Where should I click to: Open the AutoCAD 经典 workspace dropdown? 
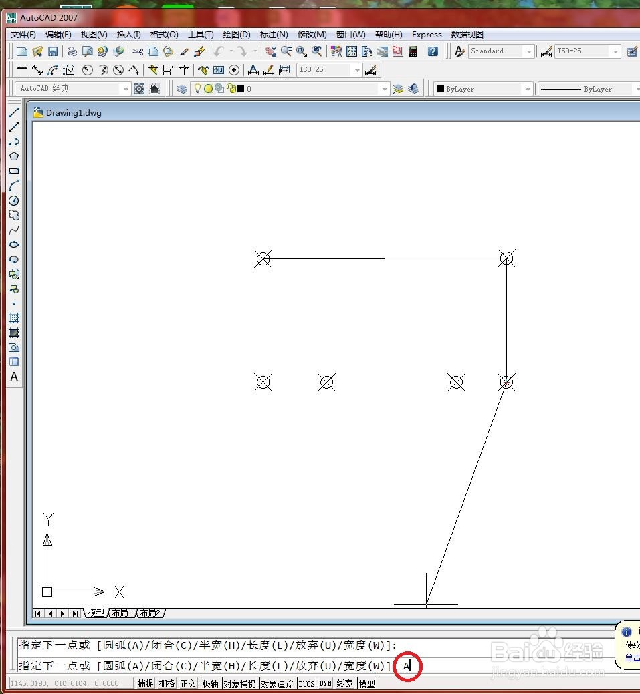(126, 89)
